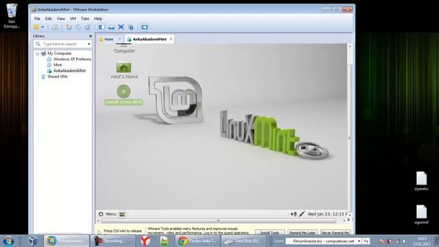Open Computer icon on Mint desktop
Viewport: 439px width, 247px height.
tap(124, 49)
